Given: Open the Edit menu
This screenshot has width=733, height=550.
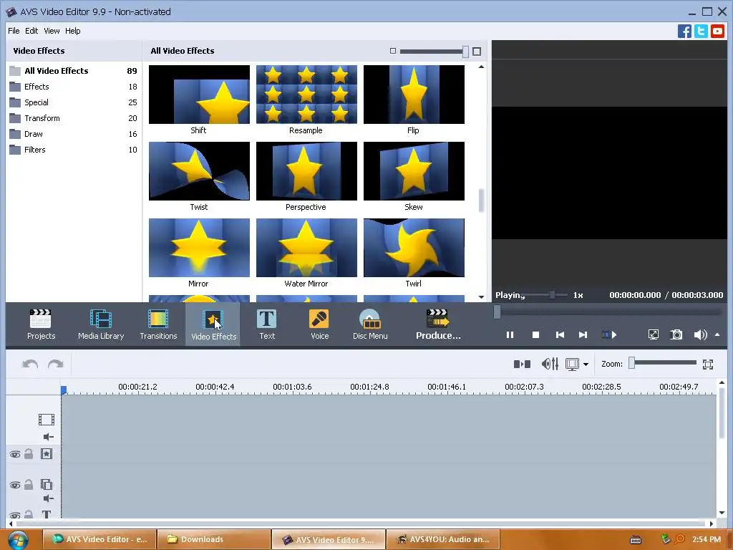Looking at the screenshot, I should 31,31.
